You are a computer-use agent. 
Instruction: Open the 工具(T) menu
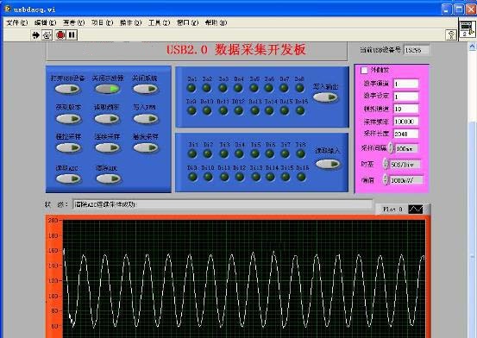point(159,22)
